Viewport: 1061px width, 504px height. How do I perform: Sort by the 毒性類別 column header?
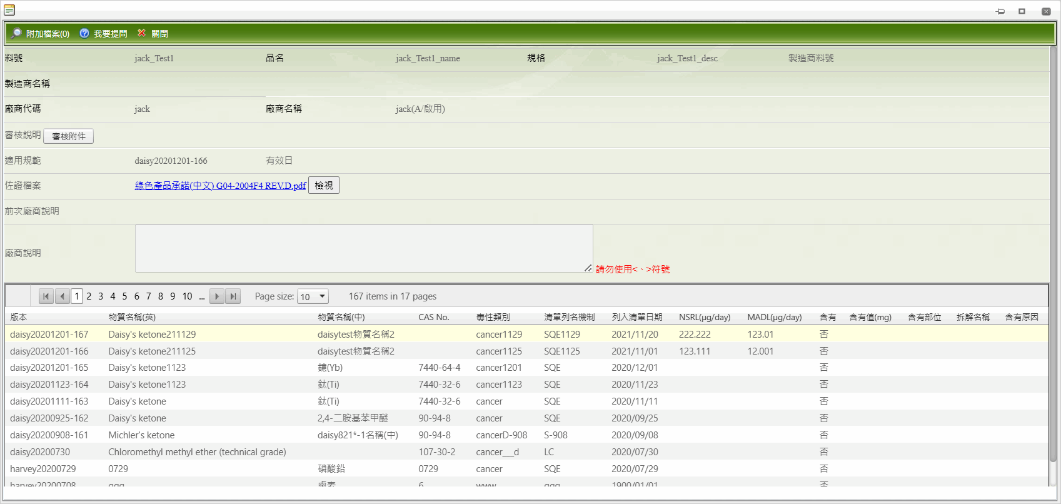493,317
